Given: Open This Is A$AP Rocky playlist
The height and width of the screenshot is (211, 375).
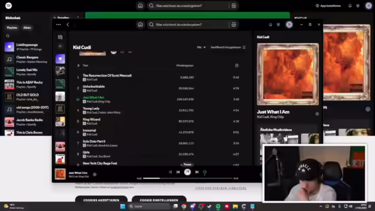Looking at the screenshot, I should tap(27, 84).
